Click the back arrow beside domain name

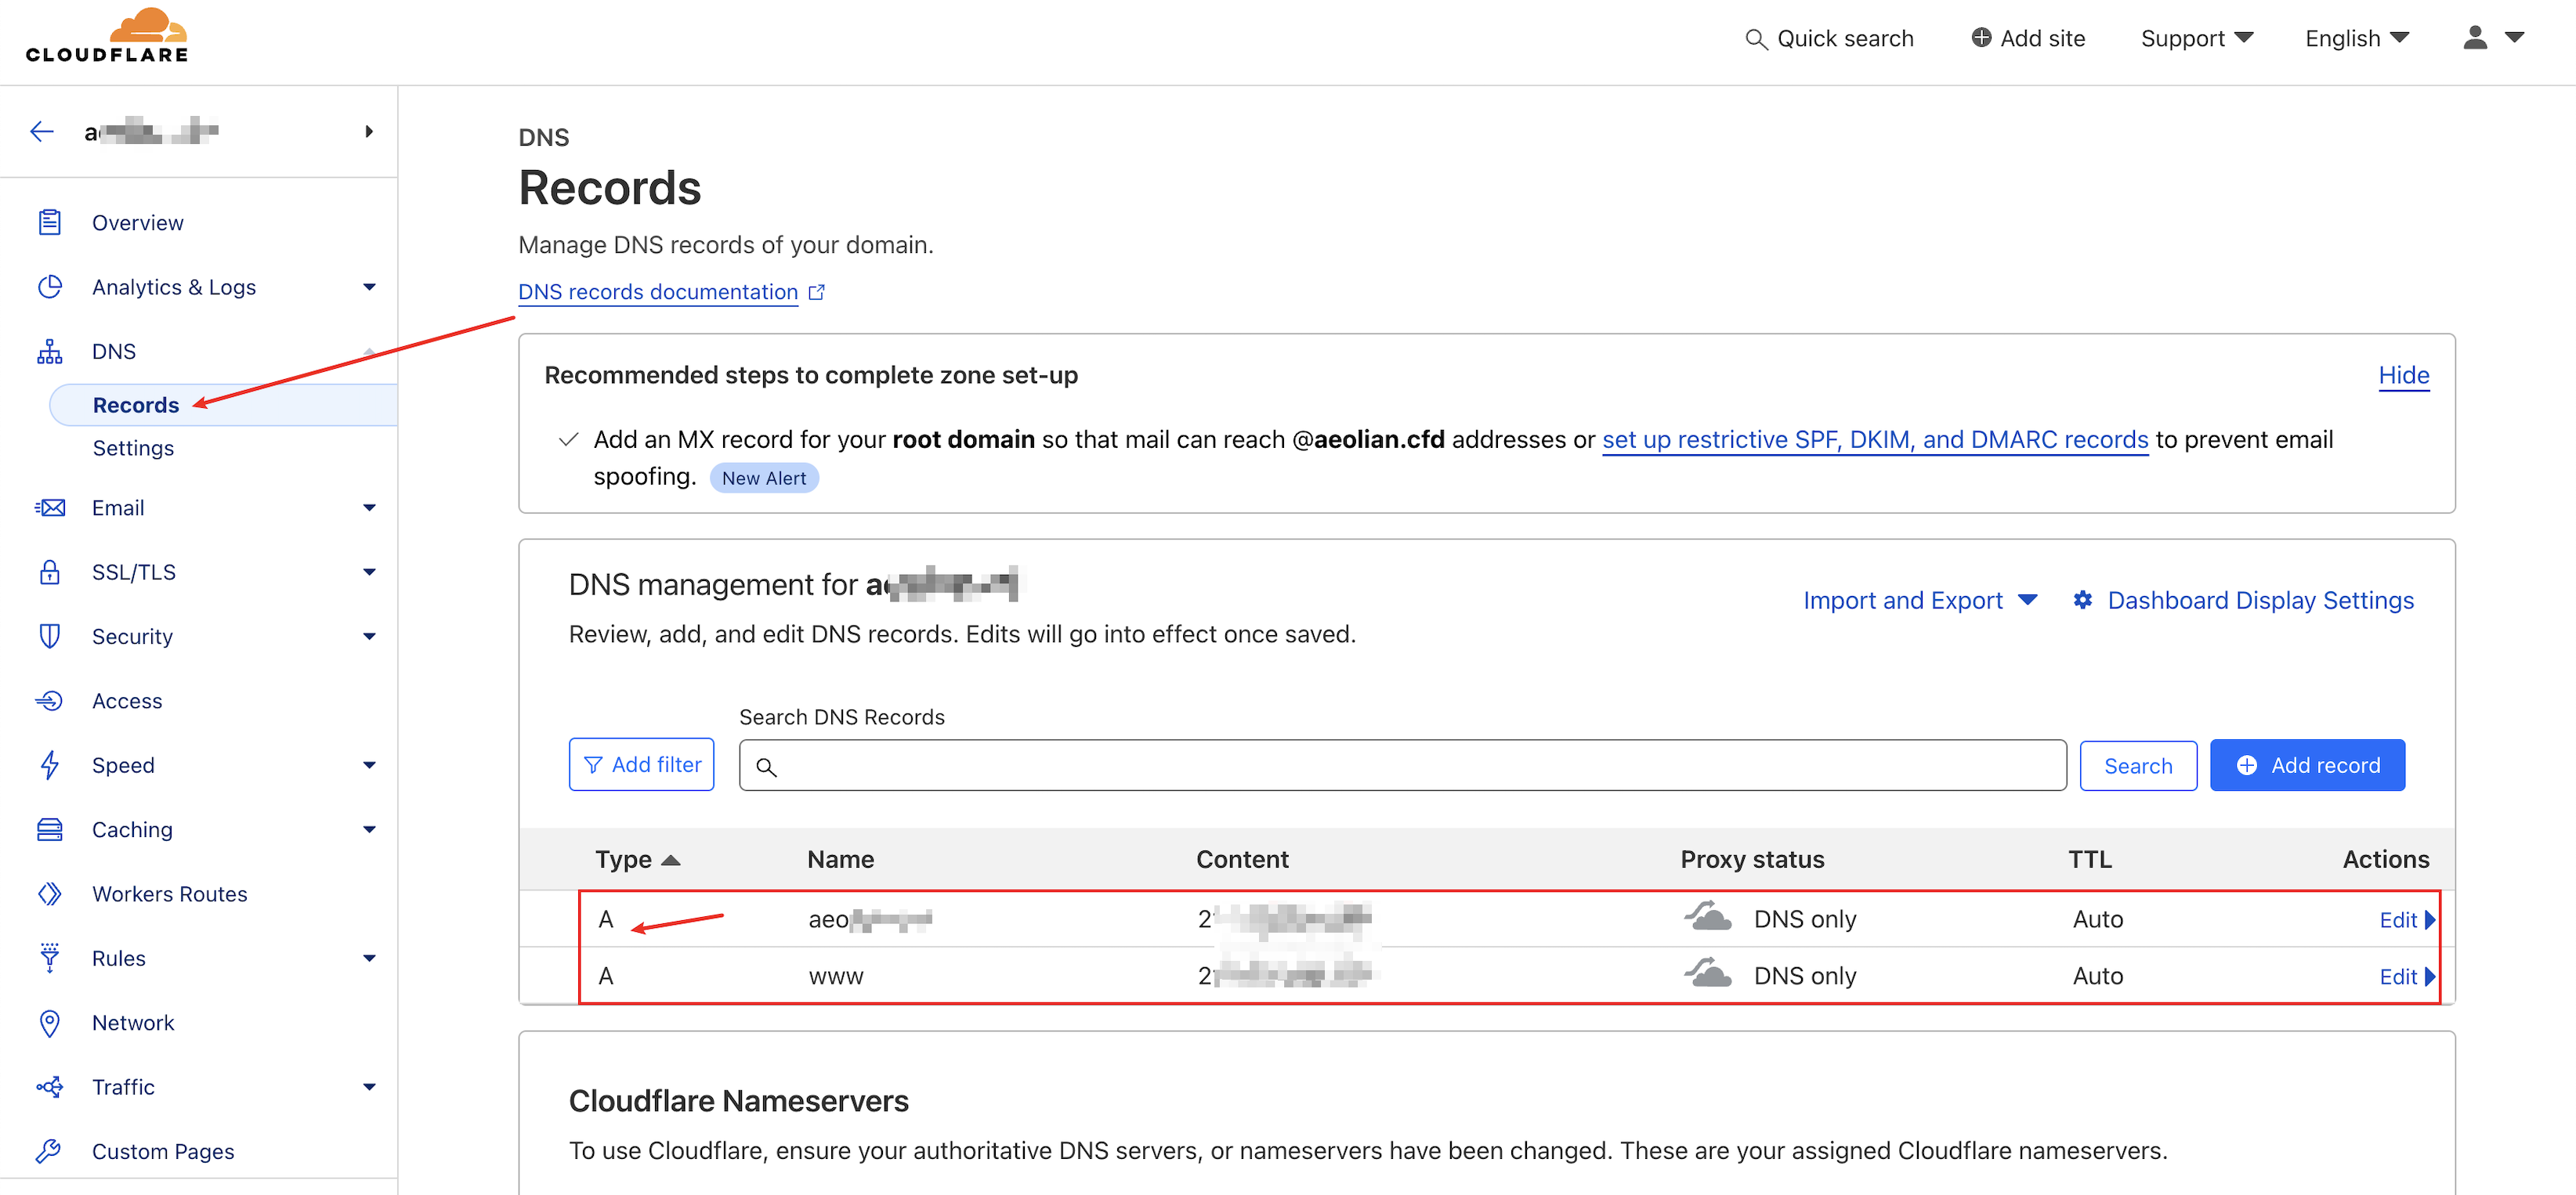coord(41,131)
